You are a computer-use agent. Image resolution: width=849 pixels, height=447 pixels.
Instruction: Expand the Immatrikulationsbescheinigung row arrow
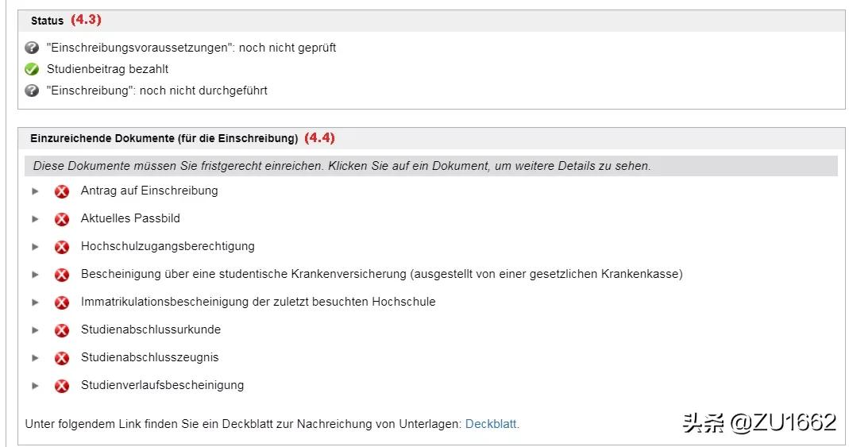coord(35,302)
